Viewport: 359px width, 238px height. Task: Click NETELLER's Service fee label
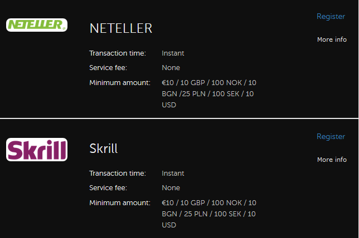[x=108, y=68]
